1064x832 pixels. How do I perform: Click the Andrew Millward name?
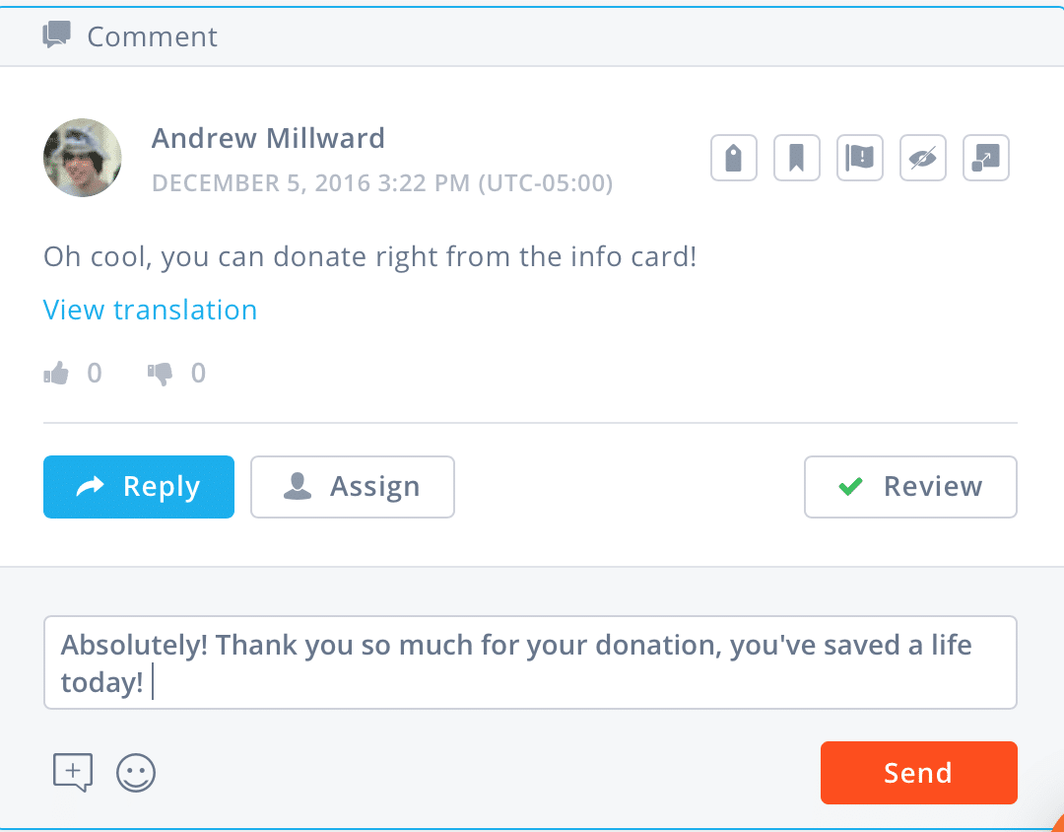pyautogui.click(x=268, y=138)
